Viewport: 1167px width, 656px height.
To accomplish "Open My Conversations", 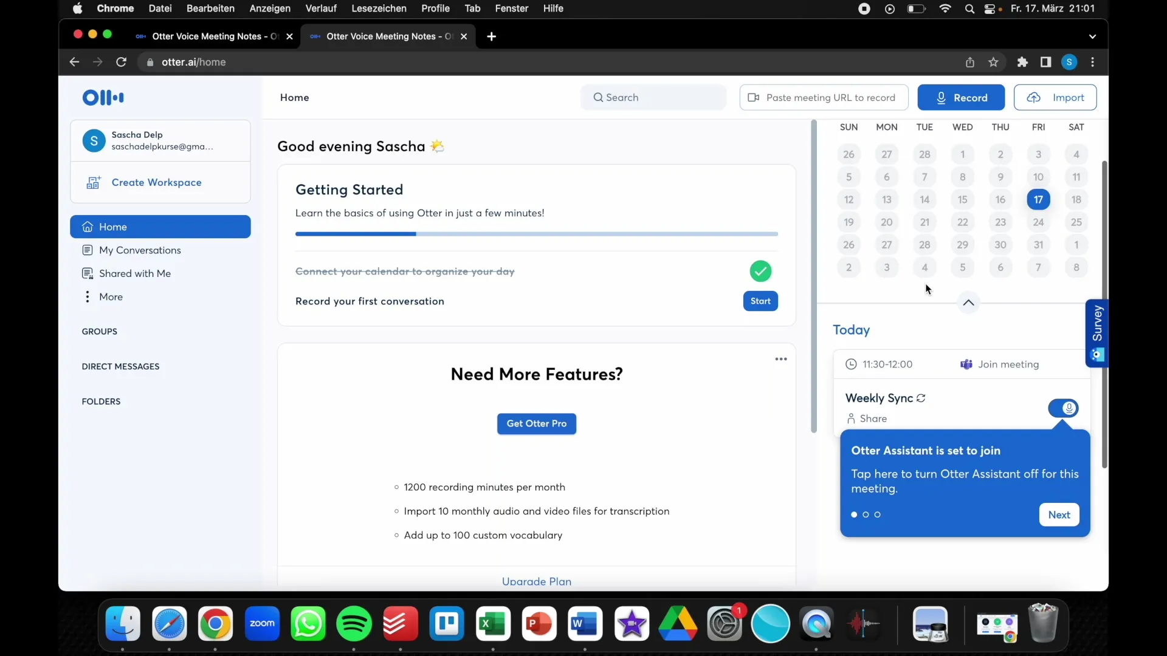I will 140,250.
